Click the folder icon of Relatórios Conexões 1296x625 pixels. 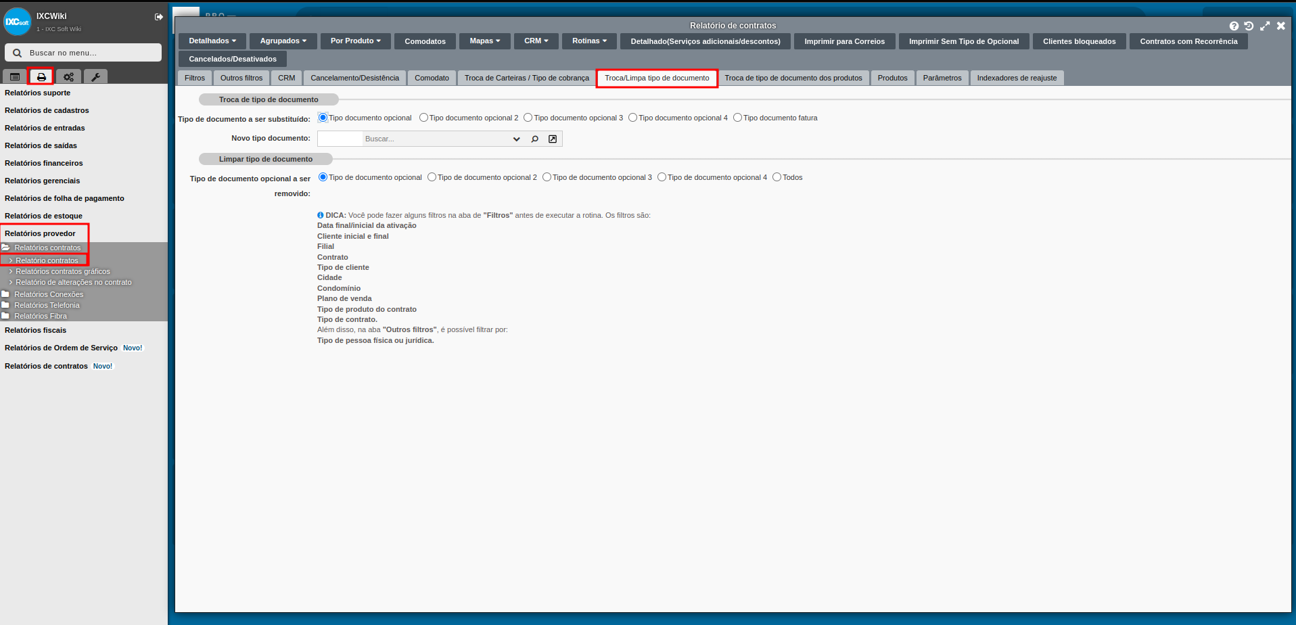(x=5, y=294)
